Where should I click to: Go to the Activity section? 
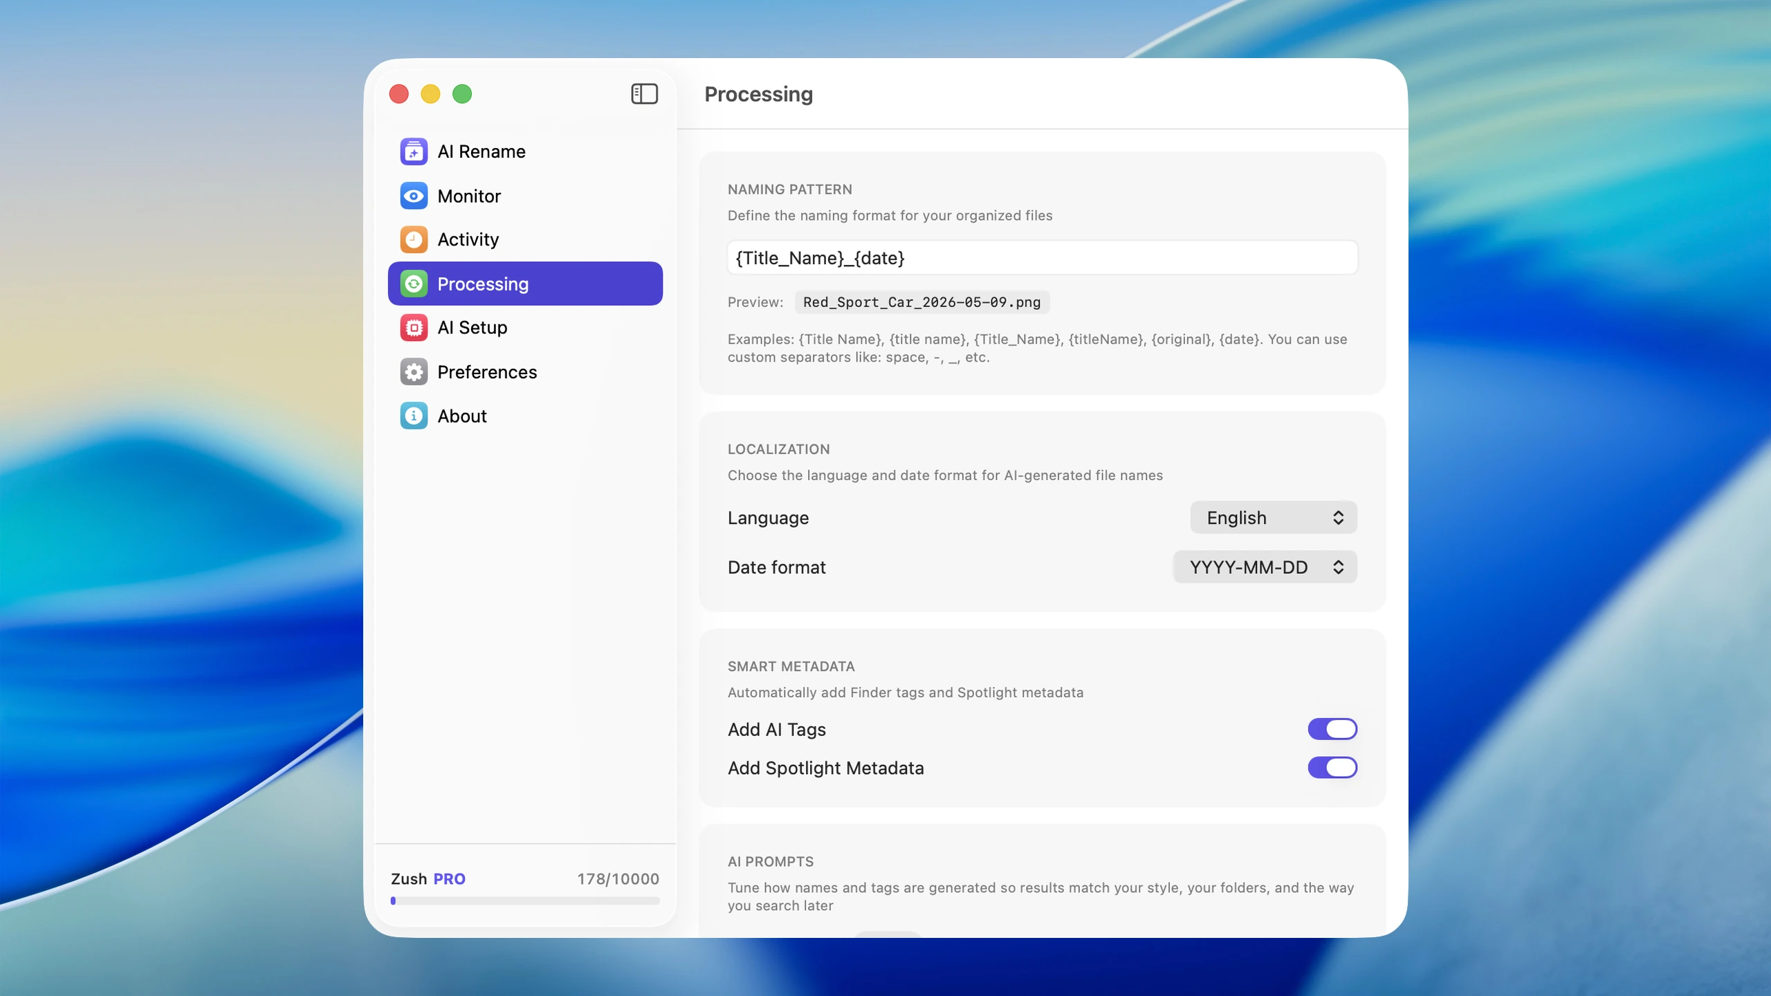point(525,239)
